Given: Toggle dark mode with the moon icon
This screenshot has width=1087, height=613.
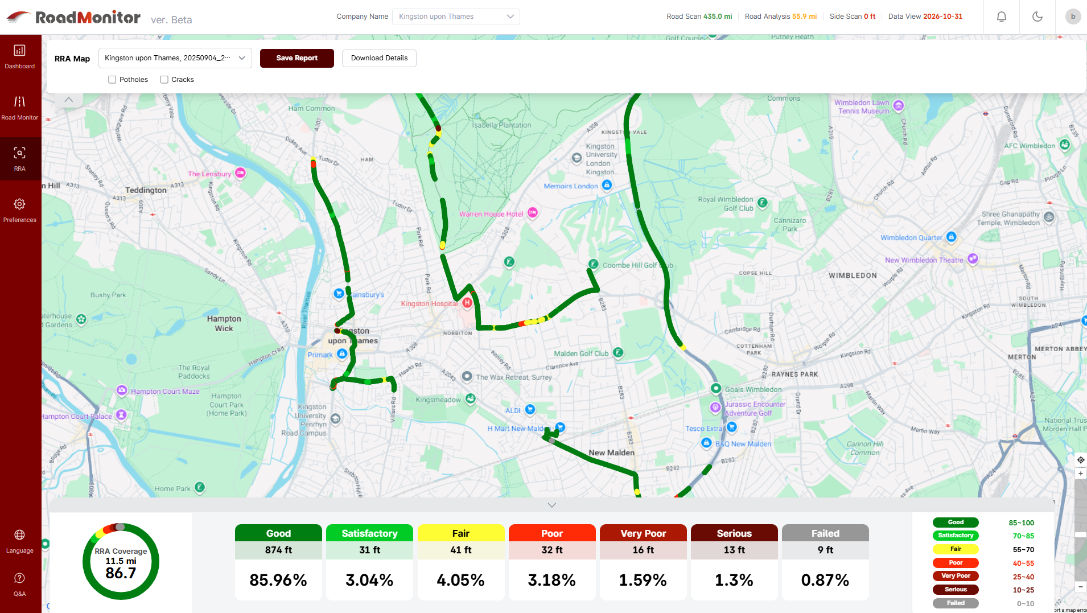Looking at the screenshot, I should [1036, 17].
